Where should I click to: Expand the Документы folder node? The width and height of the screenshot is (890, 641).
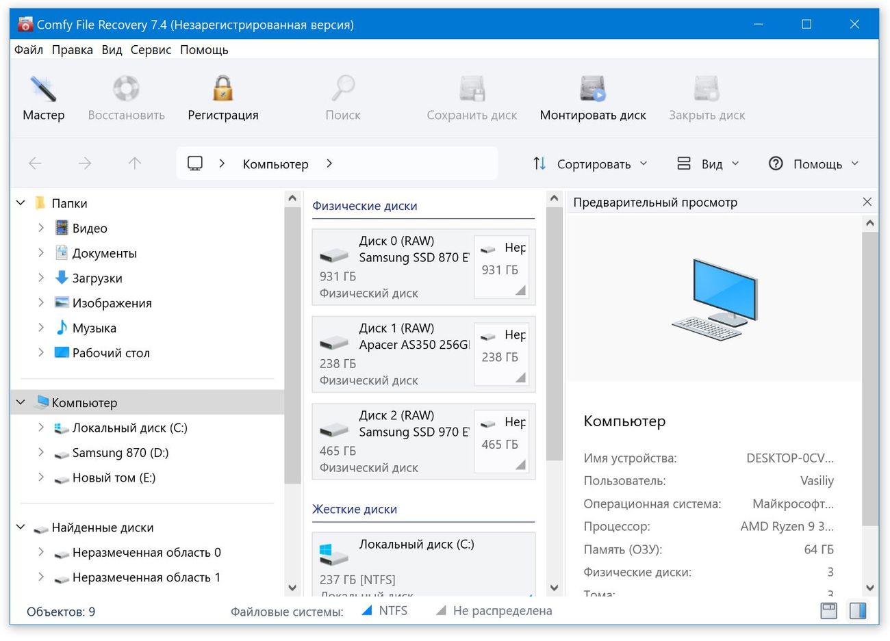click(41, 253)
